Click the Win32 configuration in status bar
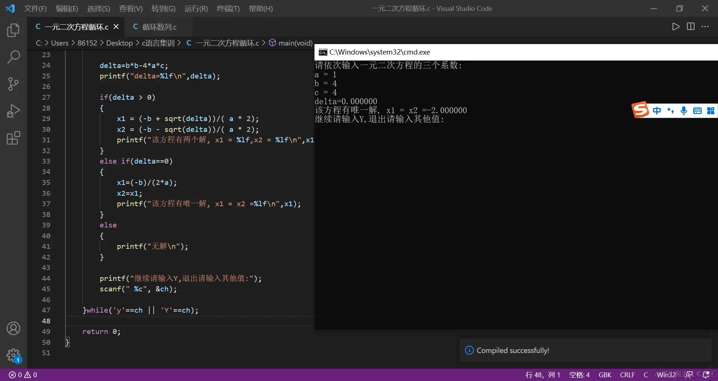 point(666,375)
